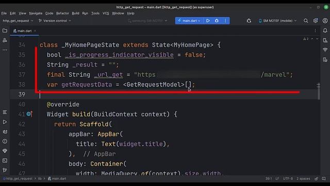Viewport: 330px width, 186px height.
Task: Open the Version control dropdown
Action: coord(55,21)
